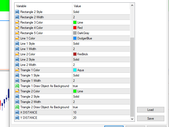
Task: Click the Triangle 1 Color row icon
Action: [x=17, y=70]
